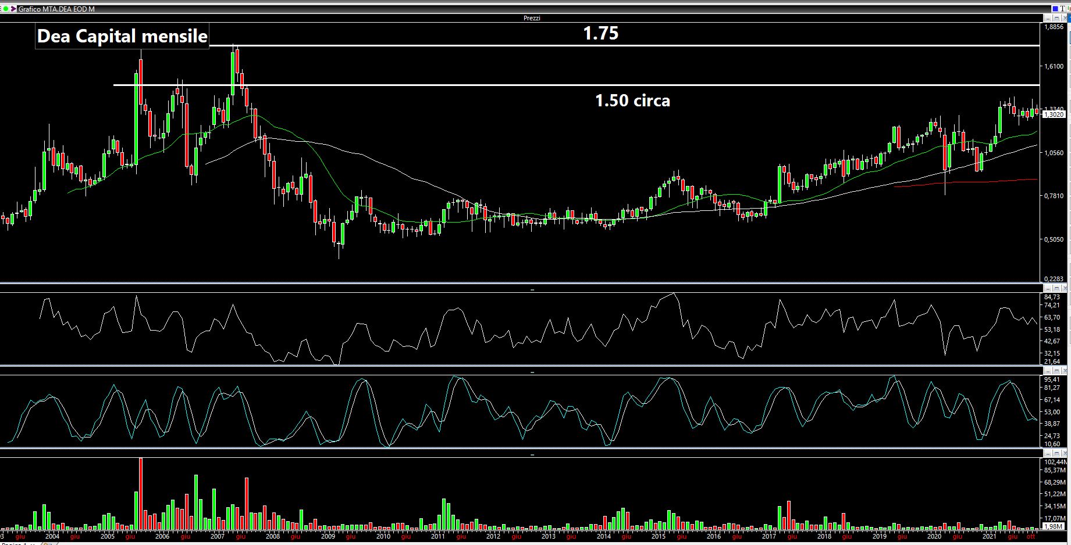Click splitter dots above the volume pane
The height and width of the screenshot is (545, 1071).
pos(532,454)
